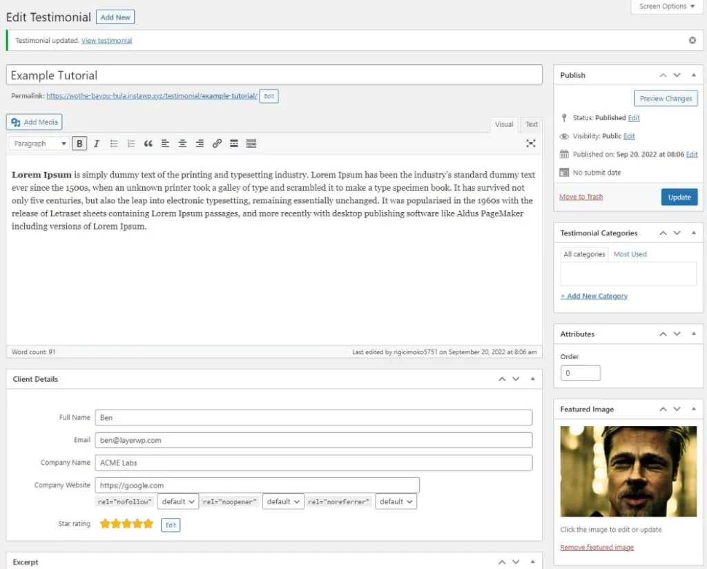Open the Screen Options dropdown

click(x=666, y=6)
